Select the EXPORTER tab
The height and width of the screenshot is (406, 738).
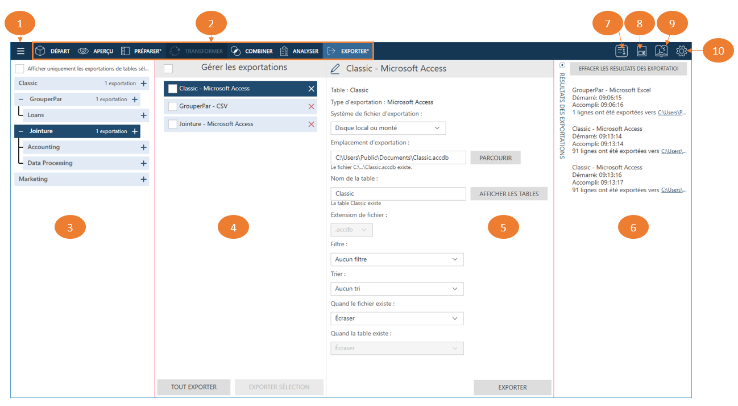(x=348, y=51)
